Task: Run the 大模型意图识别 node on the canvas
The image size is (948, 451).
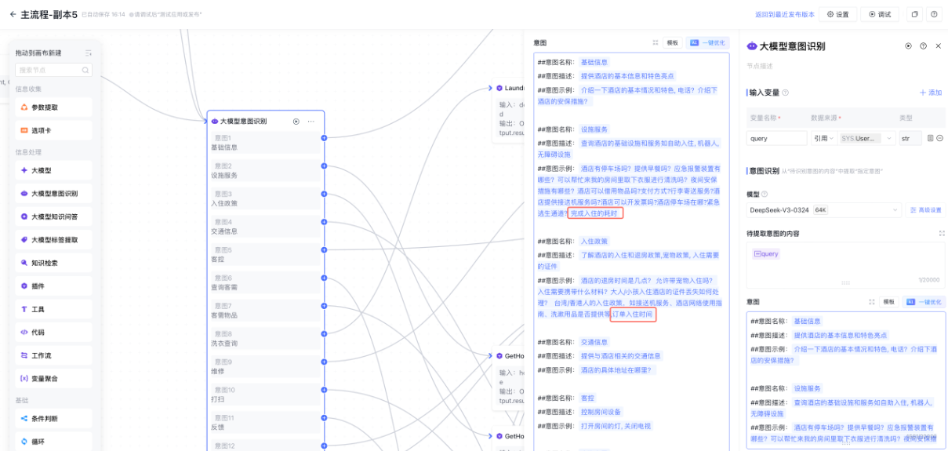Action: (296, 122)
